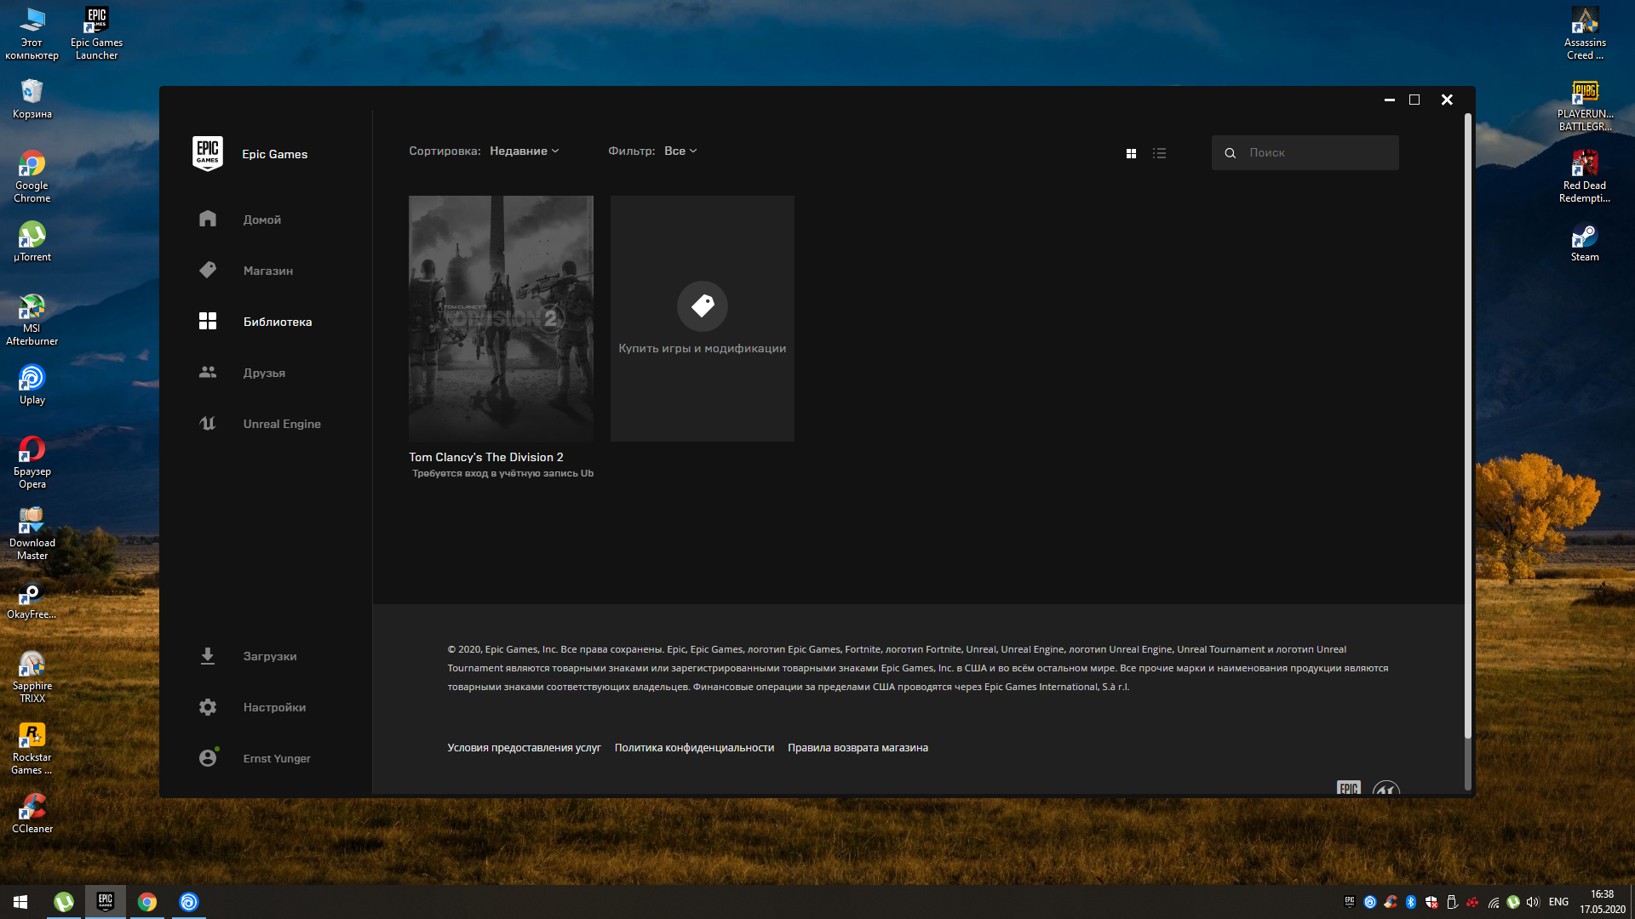Click the Правила возврата магазина link
This screenshot has height=919, width=1635.
pos(858,748)
